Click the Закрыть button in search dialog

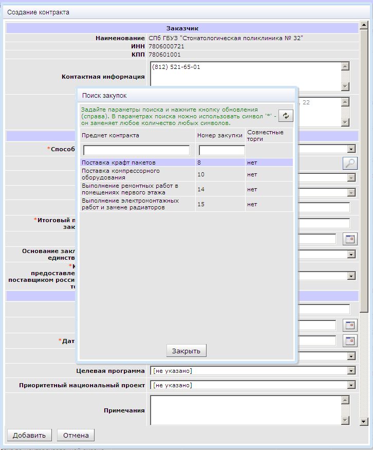[186, 351]
